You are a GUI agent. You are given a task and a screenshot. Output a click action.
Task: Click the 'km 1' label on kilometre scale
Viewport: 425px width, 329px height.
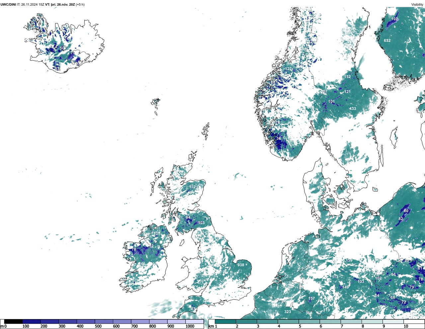pos(213,327)
